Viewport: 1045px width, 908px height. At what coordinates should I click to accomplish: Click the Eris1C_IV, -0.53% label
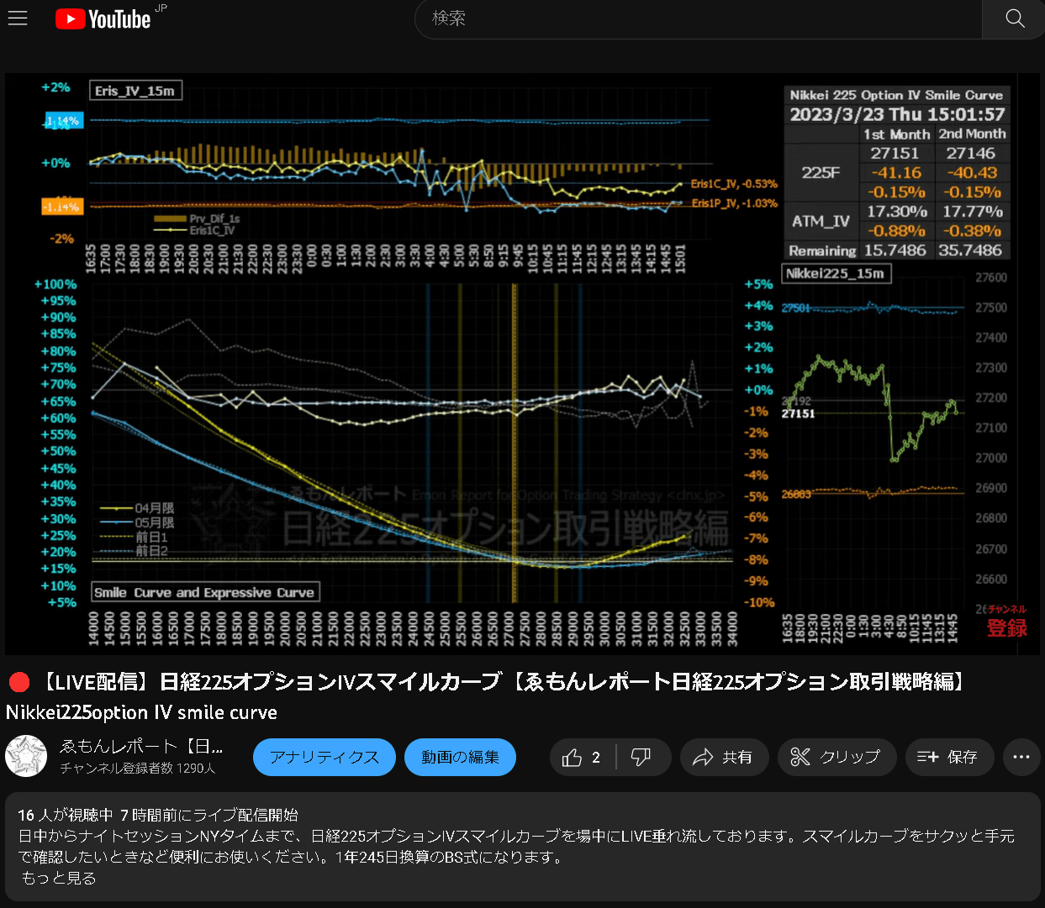click(x=734, y=184)
